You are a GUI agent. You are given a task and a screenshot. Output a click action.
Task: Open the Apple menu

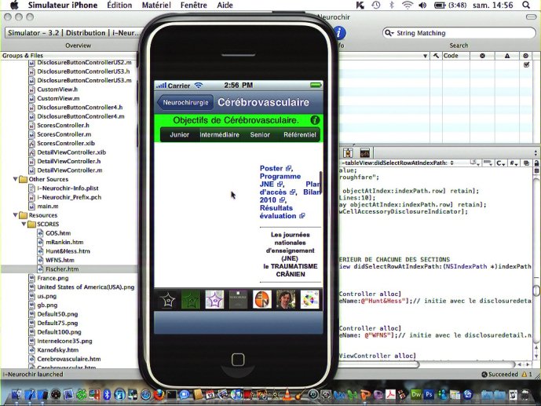(14, 5)
